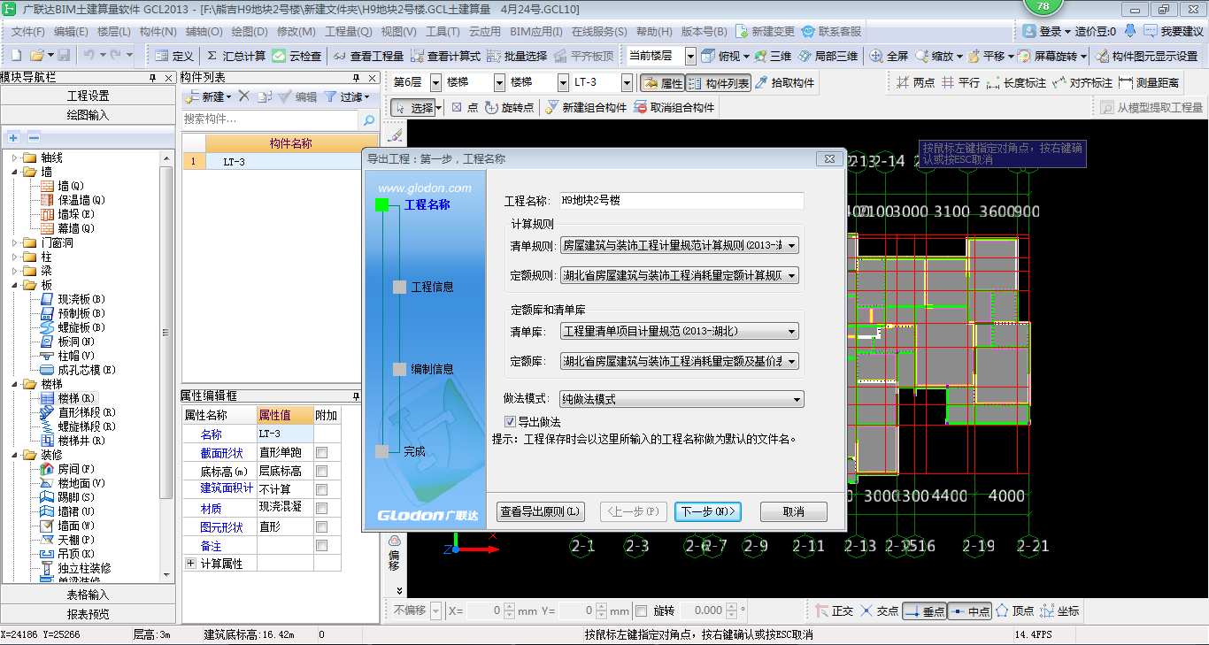Click 新建组合构件 new combined component
Image resolution: width=1209 pixels, height=645 pixels.
tap(585, 108)
